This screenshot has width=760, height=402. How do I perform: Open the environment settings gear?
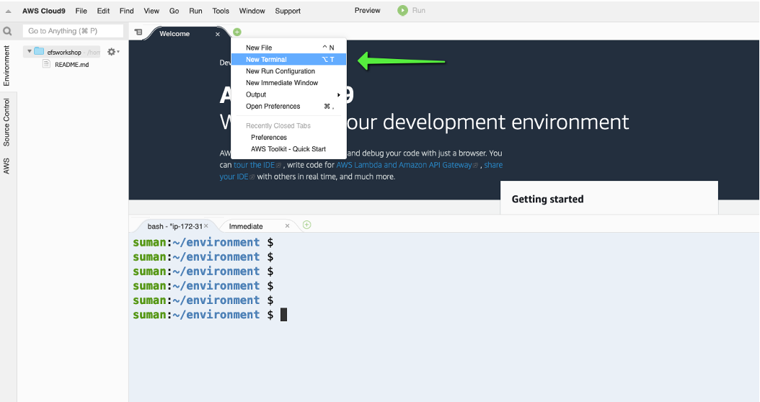[x=112, y=52]
